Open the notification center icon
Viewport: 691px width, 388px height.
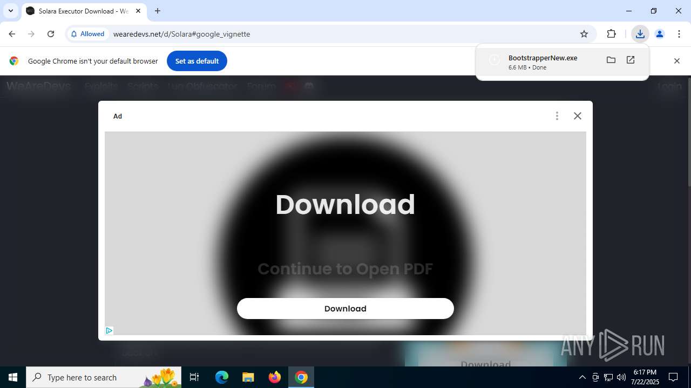coord(673,377)
